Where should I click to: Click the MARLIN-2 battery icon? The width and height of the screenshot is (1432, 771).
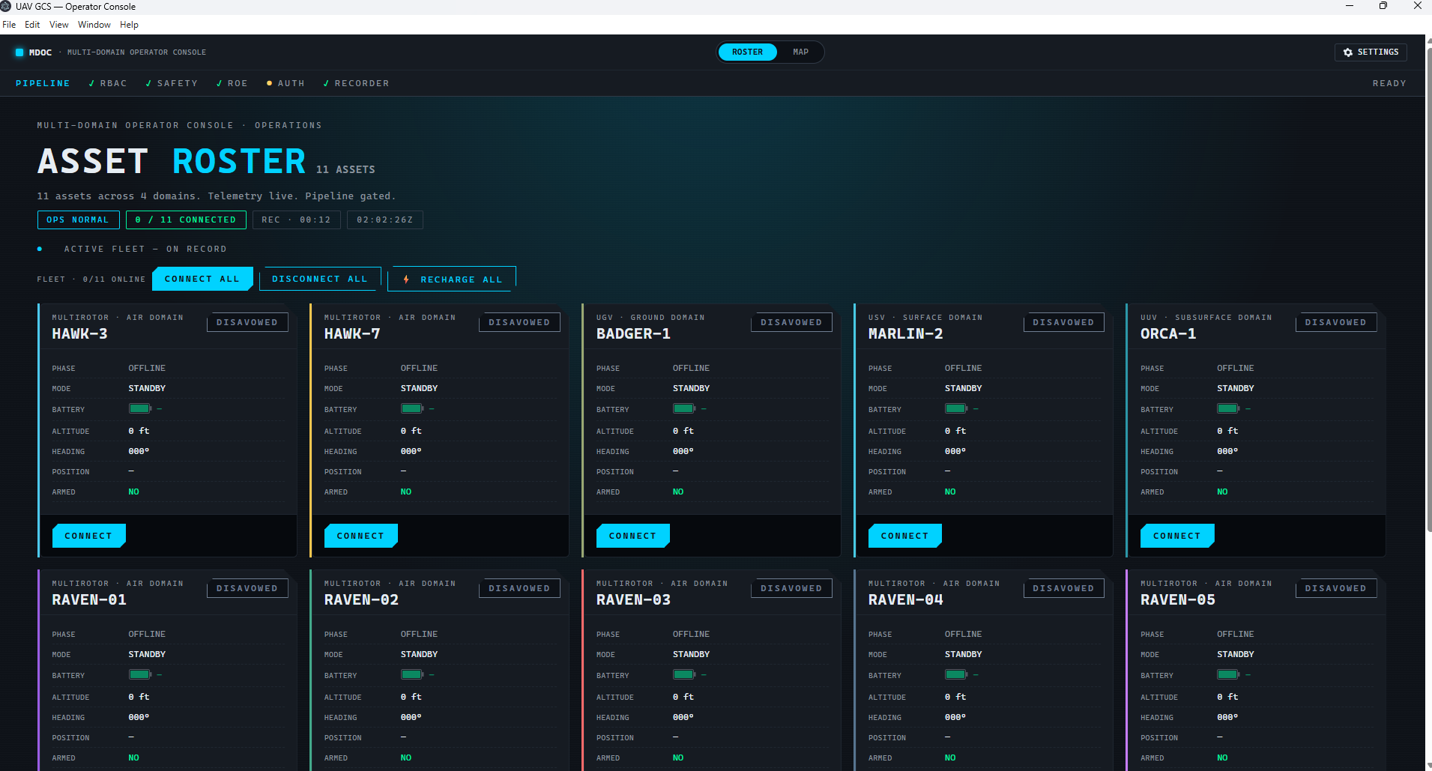click(956, 408)
